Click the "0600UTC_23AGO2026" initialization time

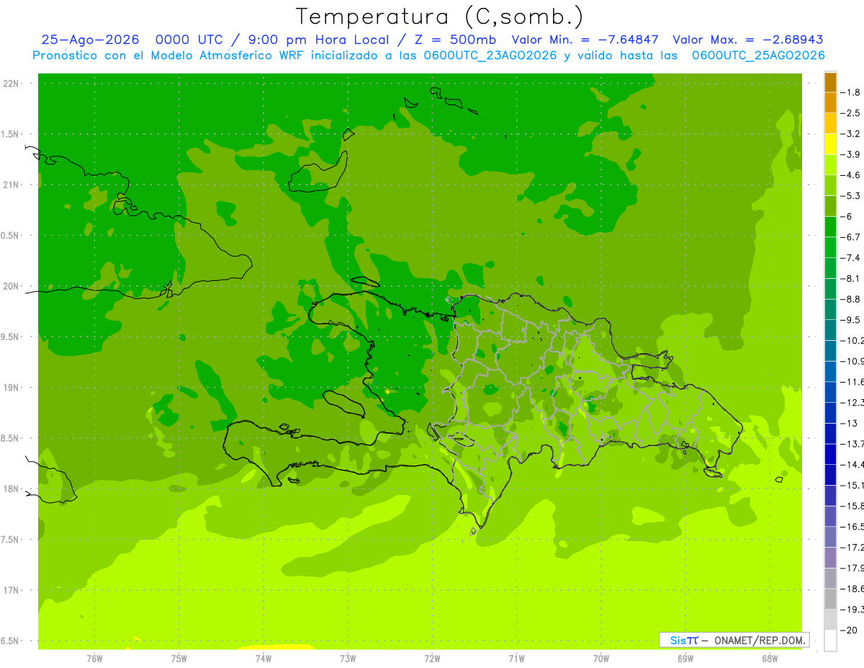pyautogui.click(x=490, y=55)
